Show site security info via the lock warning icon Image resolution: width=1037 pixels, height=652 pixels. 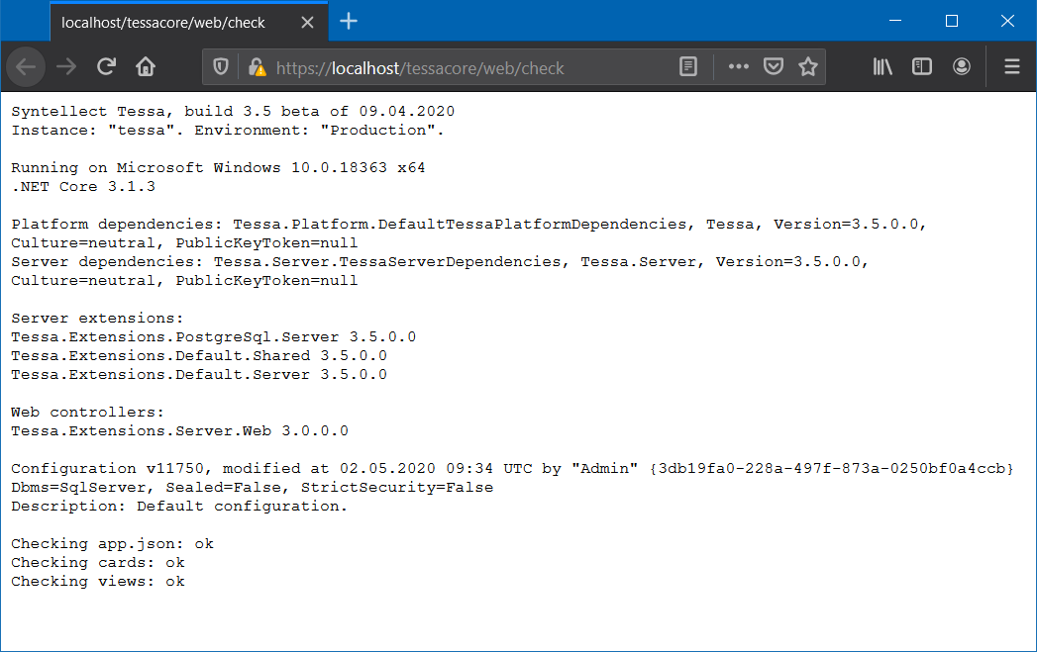pyautogui.click(x=257, y=67)
